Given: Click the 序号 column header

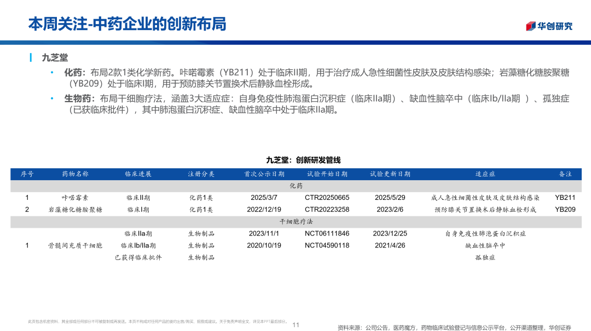Looking at the screenshot, I should tap(27, 174).
